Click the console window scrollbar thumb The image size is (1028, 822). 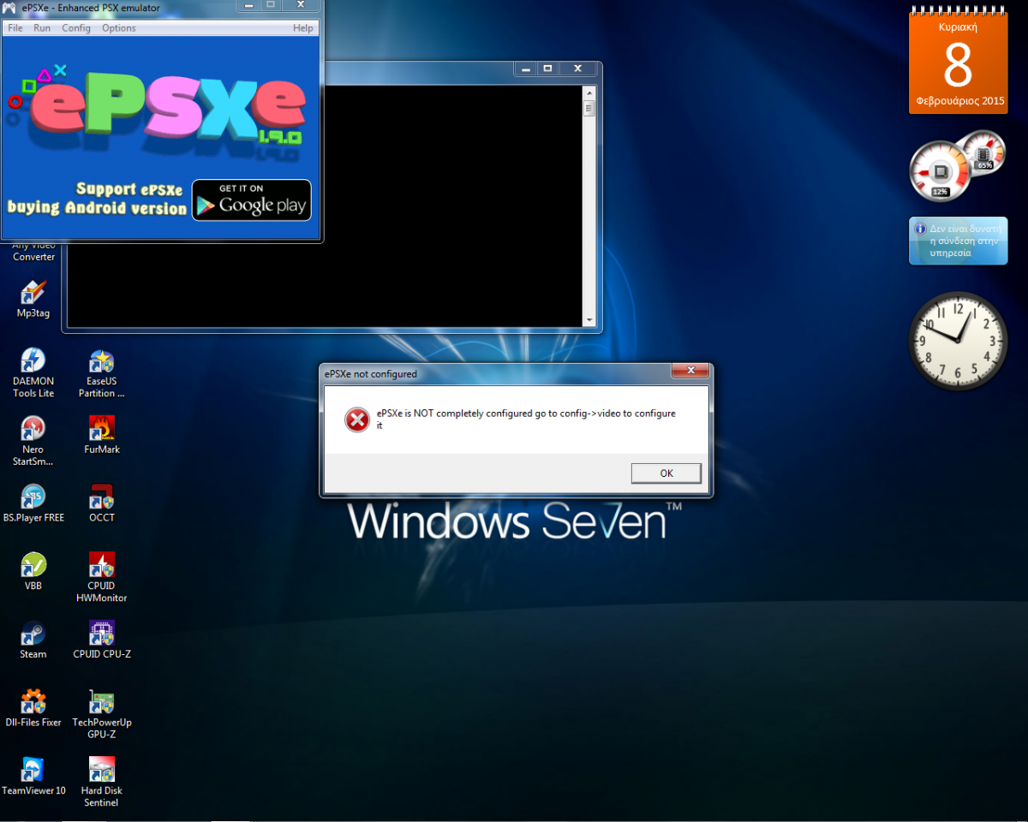[589, 108]
